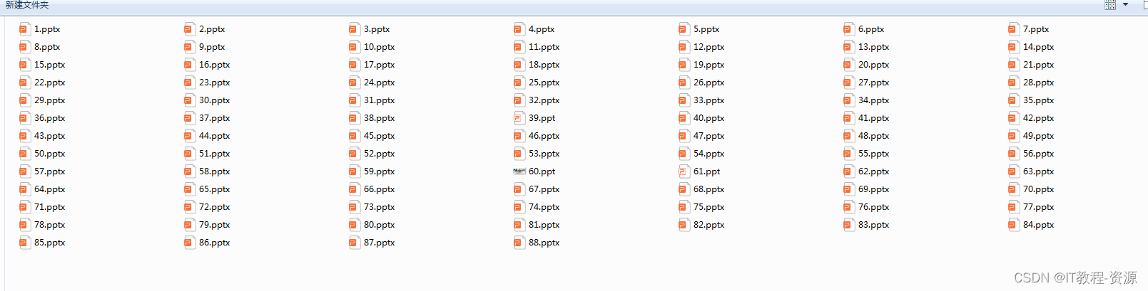Select file name 53.pptx
Image resolution: width=1148 pixels, height=291 pixels.
[x=544, y=154]
